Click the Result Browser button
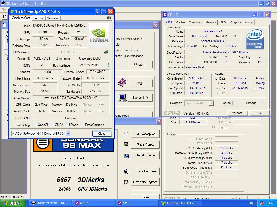 click(145, 155)
